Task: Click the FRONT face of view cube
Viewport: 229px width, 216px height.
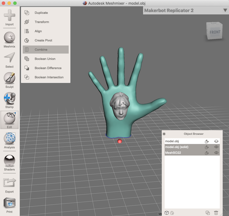Action: 215,32
